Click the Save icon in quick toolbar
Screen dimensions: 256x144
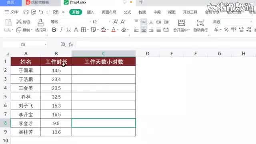click(x=26, y=12)
